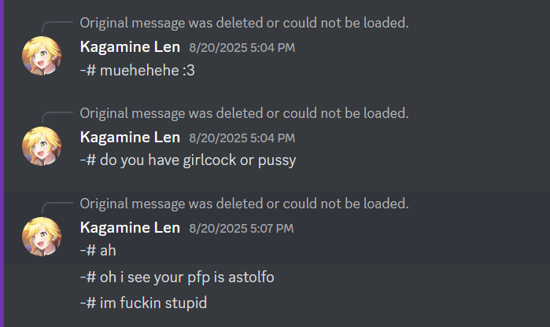This screenshot has height=327, width=550.
Task: Click the Kagamine Len name on the middle message
Action: [x=130, y=138]
